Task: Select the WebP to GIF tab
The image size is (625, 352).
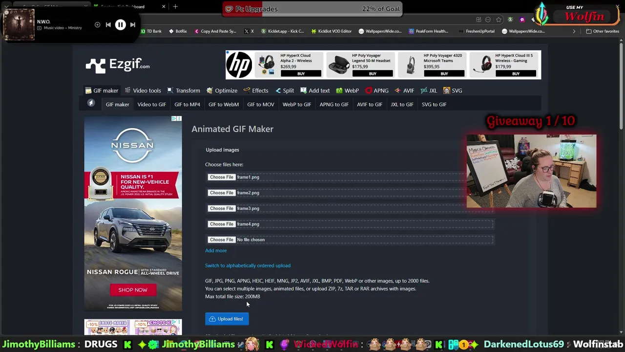Action: point(297,104)
